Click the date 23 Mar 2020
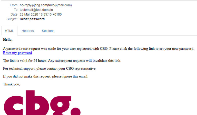Screen dimensions: 197x115 [x=29, y=14]
